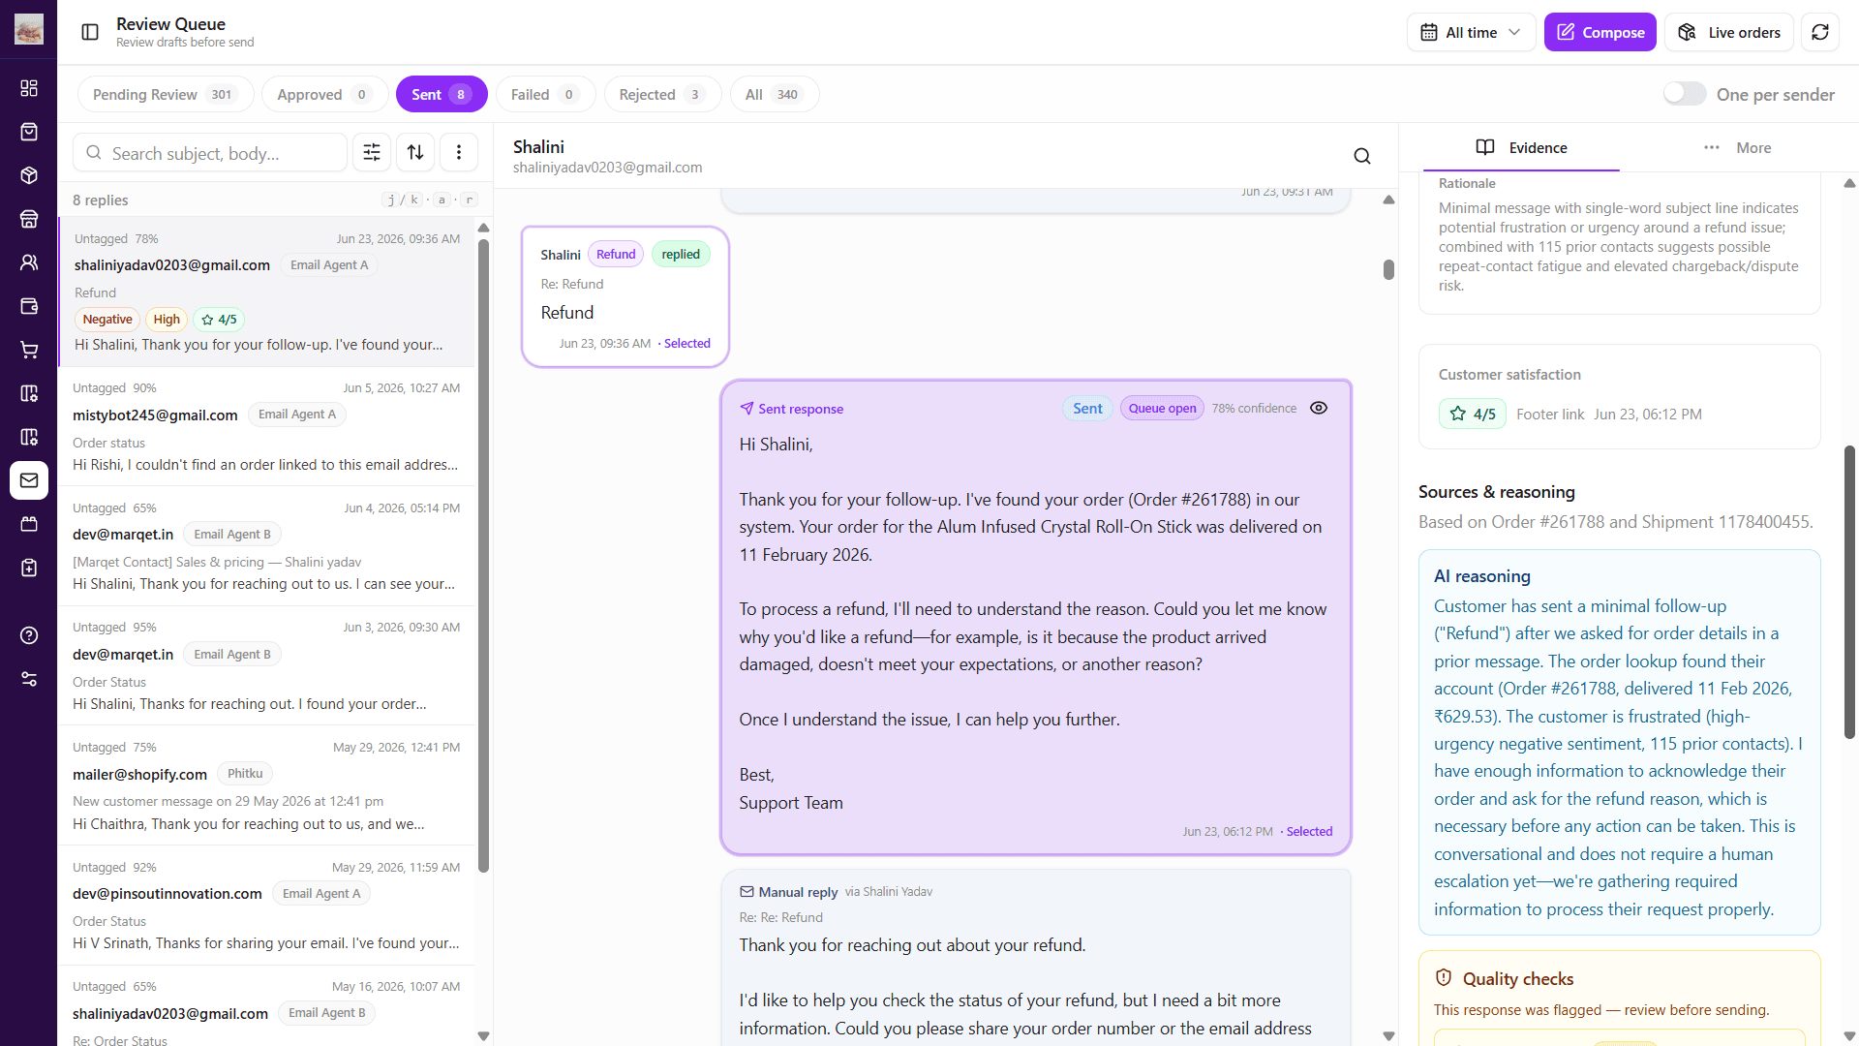Click the search subject, body input

point(210,153)
